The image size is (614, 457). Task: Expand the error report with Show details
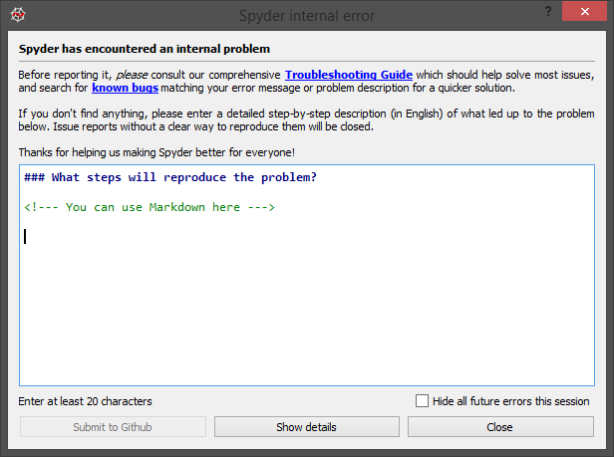click(306, 427)
